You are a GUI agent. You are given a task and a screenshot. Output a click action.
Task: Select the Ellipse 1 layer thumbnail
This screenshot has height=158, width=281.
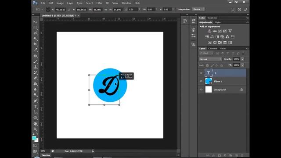click(209, 81)
